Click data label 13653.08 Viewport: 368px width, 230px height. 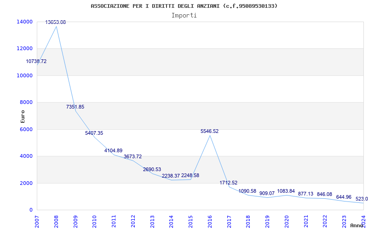click(56, 22)
